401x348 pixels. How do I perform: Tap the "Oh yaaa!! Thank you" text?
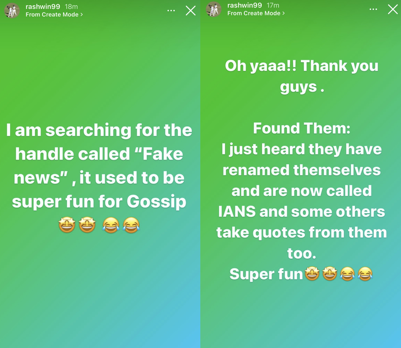click(x=301, y=66)
